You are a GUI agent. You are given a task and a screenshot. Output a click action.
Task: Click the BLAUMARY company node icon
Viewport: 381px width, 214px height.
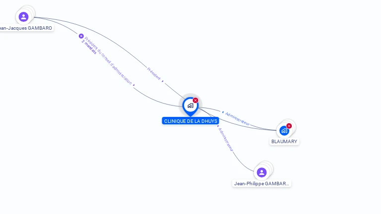click(x=284, y=131)
